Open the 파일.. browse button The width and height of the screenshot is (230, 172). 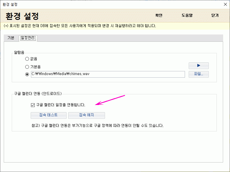pyautogui.click(x=199, y=74)
